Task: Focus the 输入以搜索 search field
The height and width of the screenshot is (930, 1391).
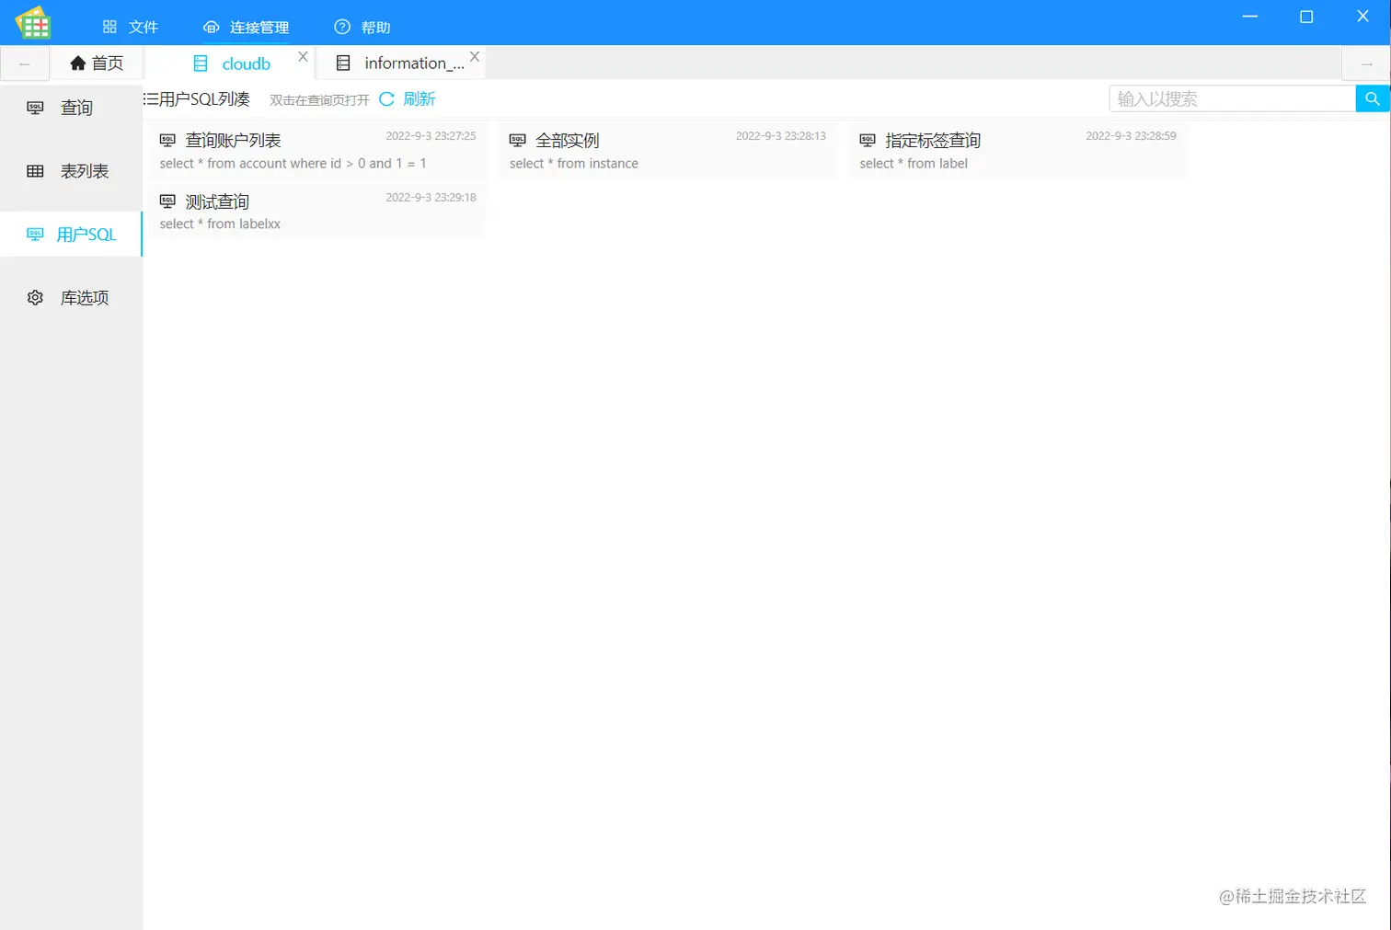Action: [1232, 98]
